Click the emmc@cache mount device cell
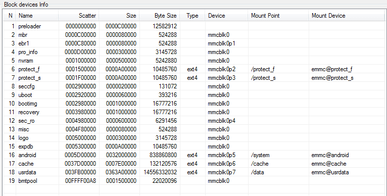This screenshot has width=387, height=196. 329,164
